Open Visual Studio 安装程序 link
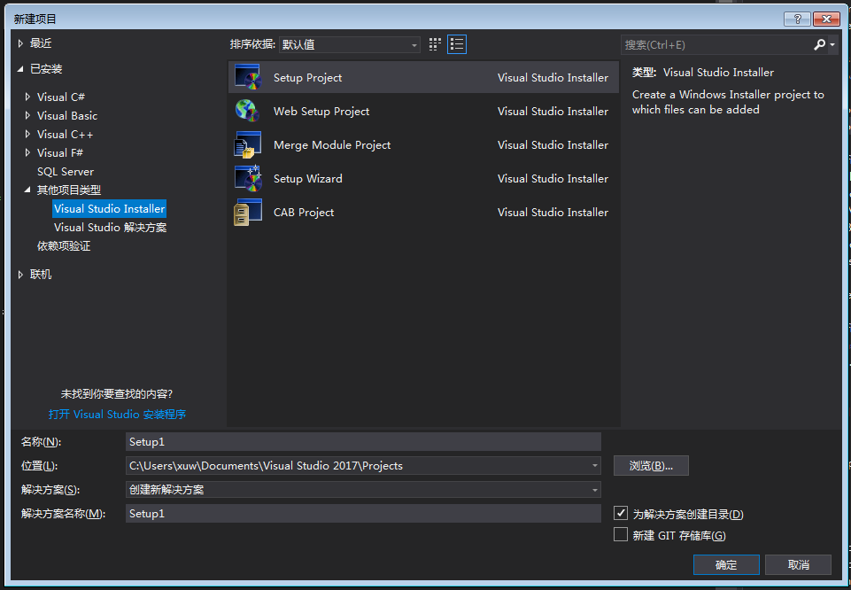Image resolution: width=851 pixels, height=590 pixels. tap(117, 414)
